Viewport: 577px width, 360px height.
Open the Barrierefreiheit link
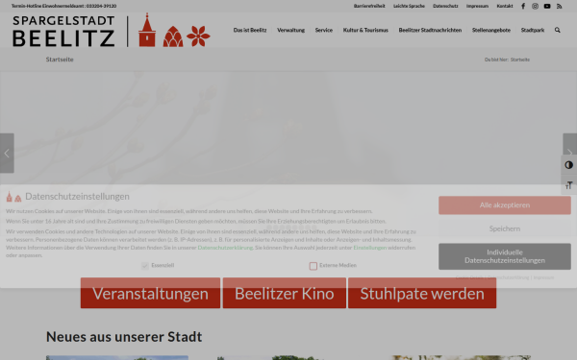point(369,7)
